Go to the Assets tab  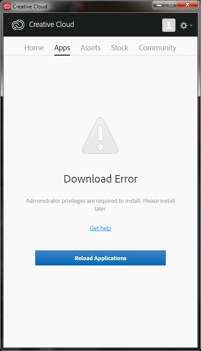tap(91, 48)
